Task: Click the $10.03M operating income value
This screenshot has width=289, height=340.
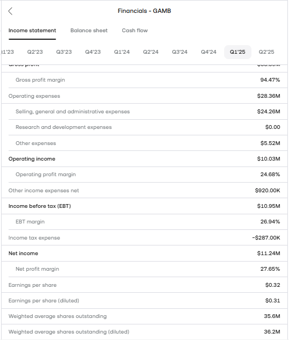Action: pyautogui.click(x=269, y=159)
